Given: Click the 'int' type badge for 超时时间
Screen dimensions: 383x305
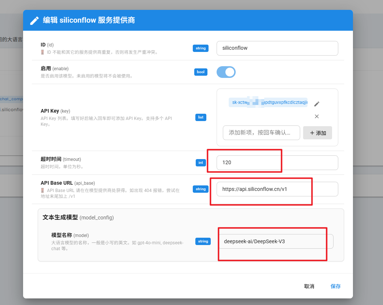Looking at the screenshot, I should 200,163.
